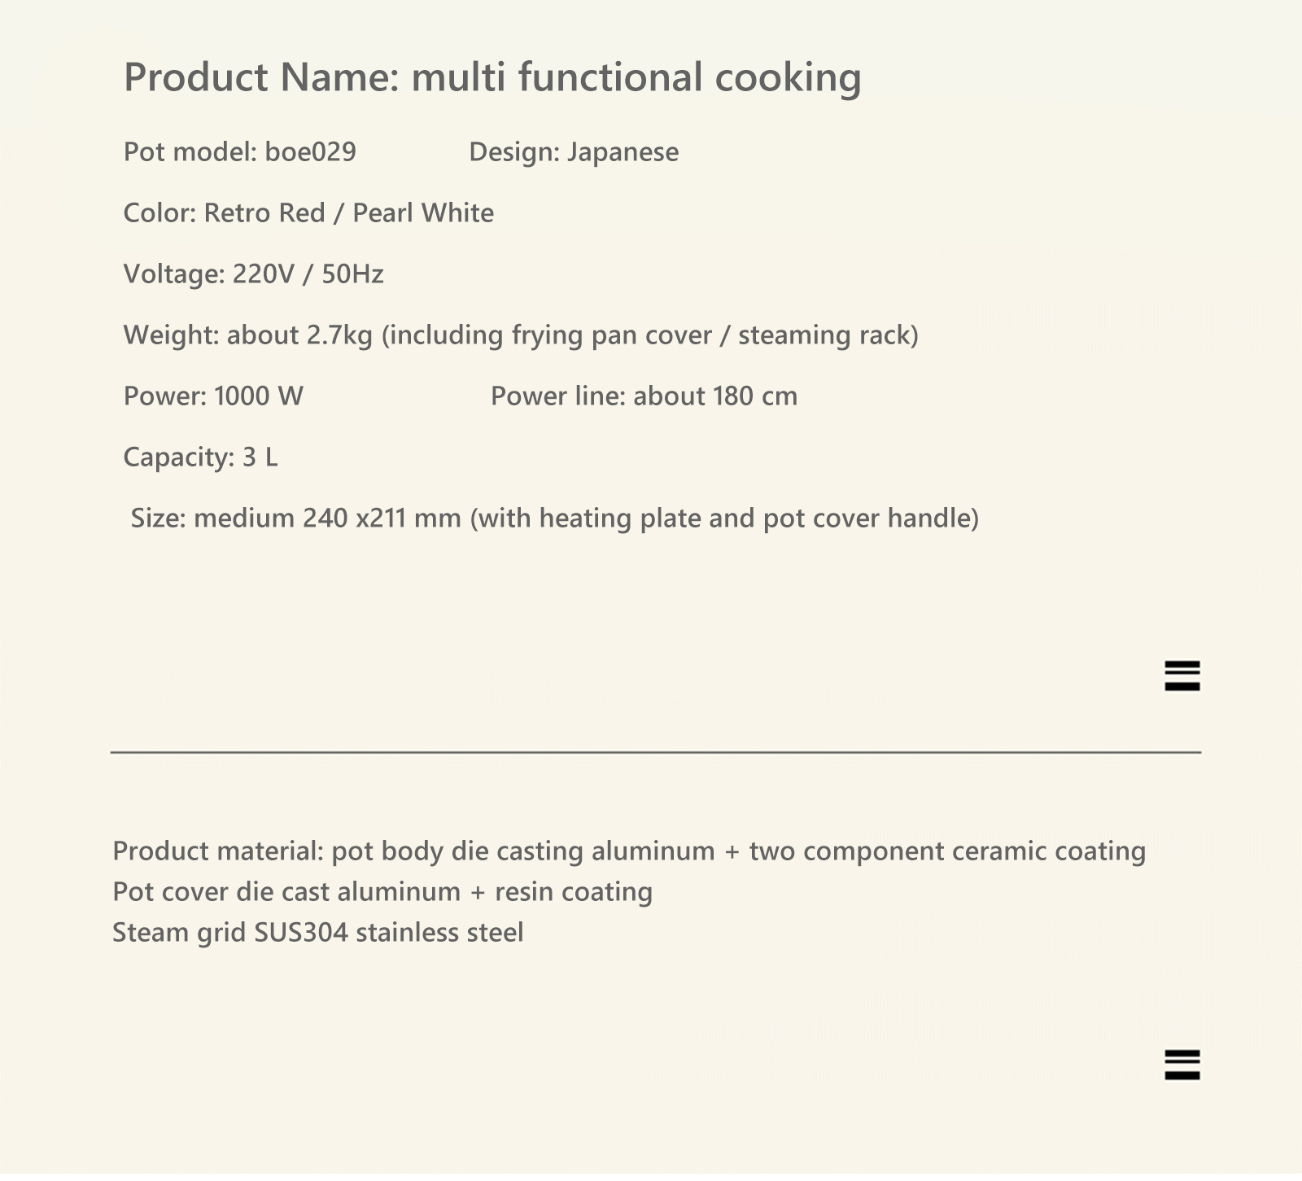Click the Pot model boe029 text
Image resolution: width=1302 pixels, height=1181 pixels.
240,152
